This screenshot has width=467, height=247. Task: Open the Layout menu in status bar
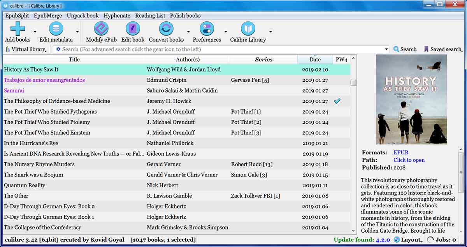click(407, 240)
